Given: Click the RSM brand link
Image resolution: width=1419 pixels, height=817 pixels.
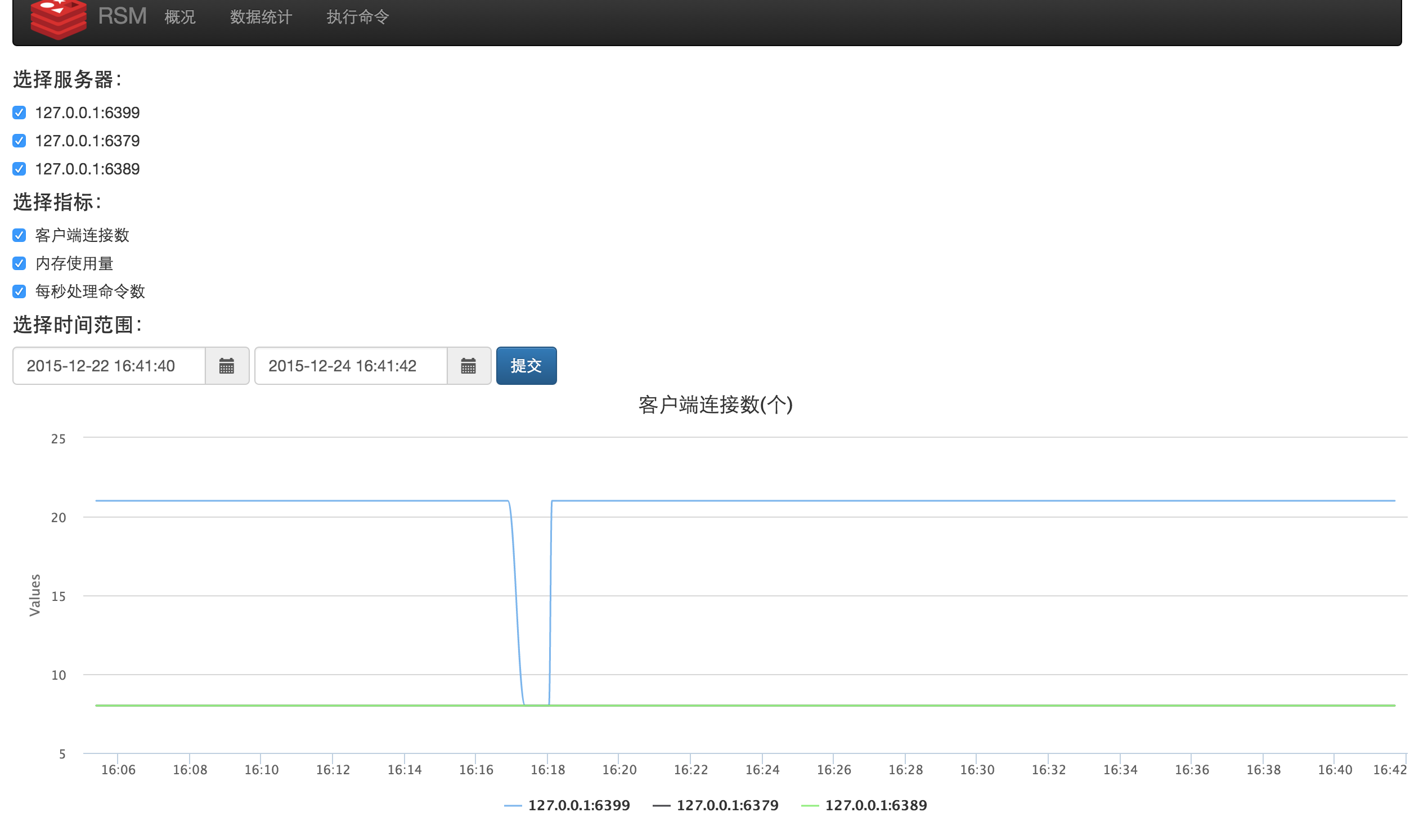Looking at the screenshot, I should (x=122, y=16).
